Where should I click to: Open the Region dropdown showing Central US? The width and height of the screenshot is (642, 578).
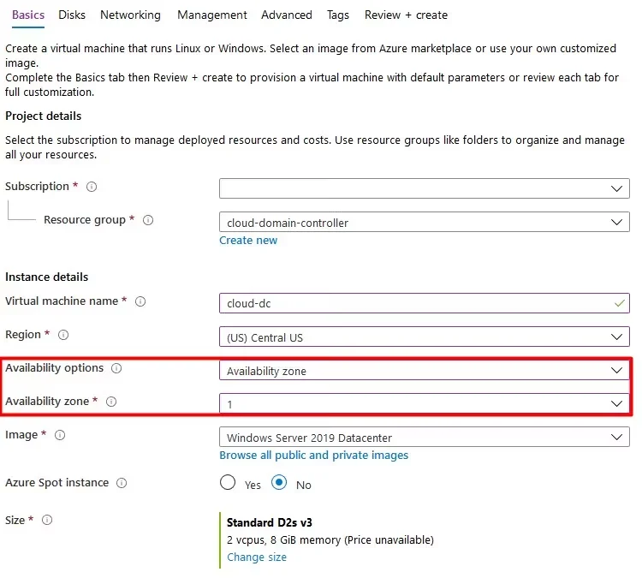[424, 337]
